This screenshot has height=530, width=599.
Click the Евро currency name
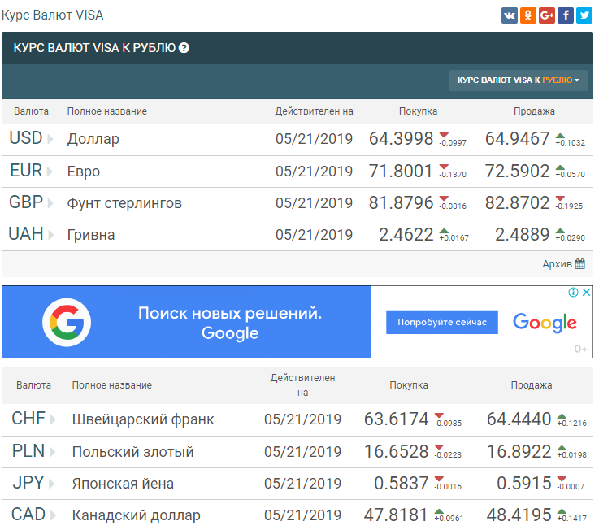[x=84, y=172]
